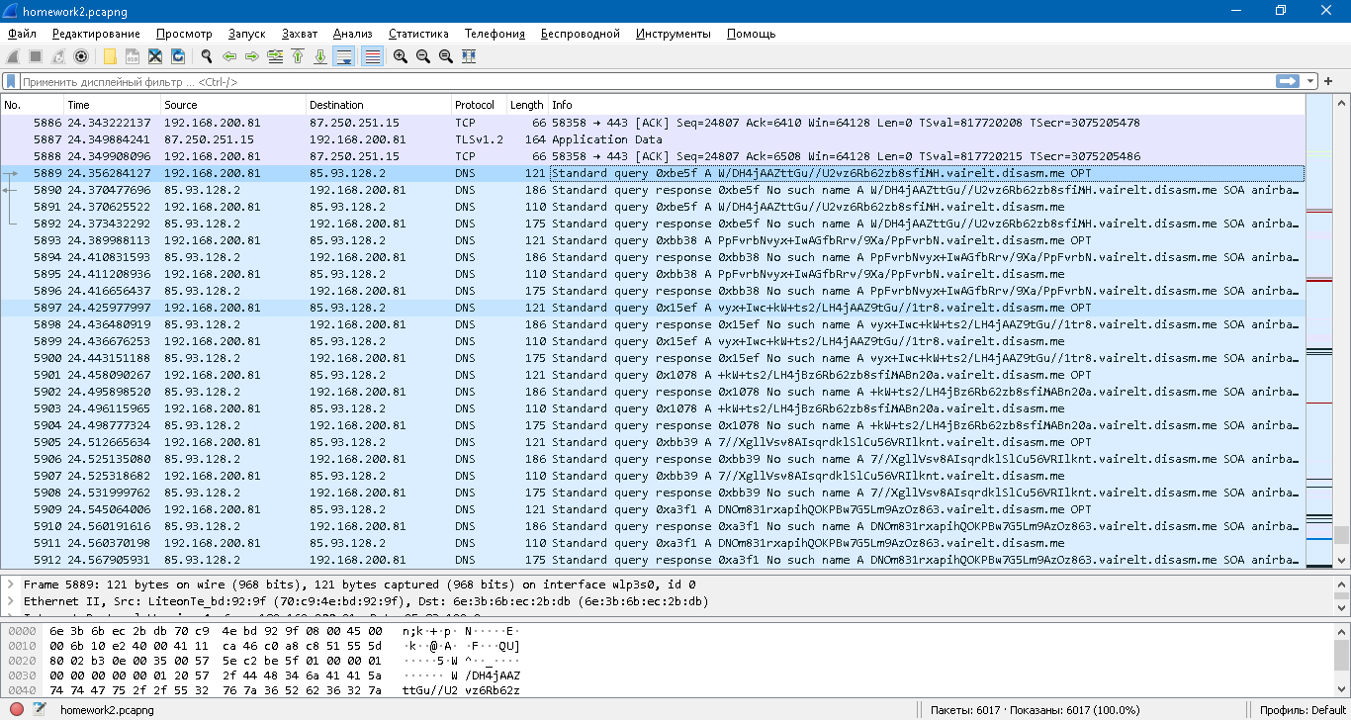The height and width of the screenshot is (720, 1351).
Task: Click the Find packet magnifier icon
Action: pos(207,56)
